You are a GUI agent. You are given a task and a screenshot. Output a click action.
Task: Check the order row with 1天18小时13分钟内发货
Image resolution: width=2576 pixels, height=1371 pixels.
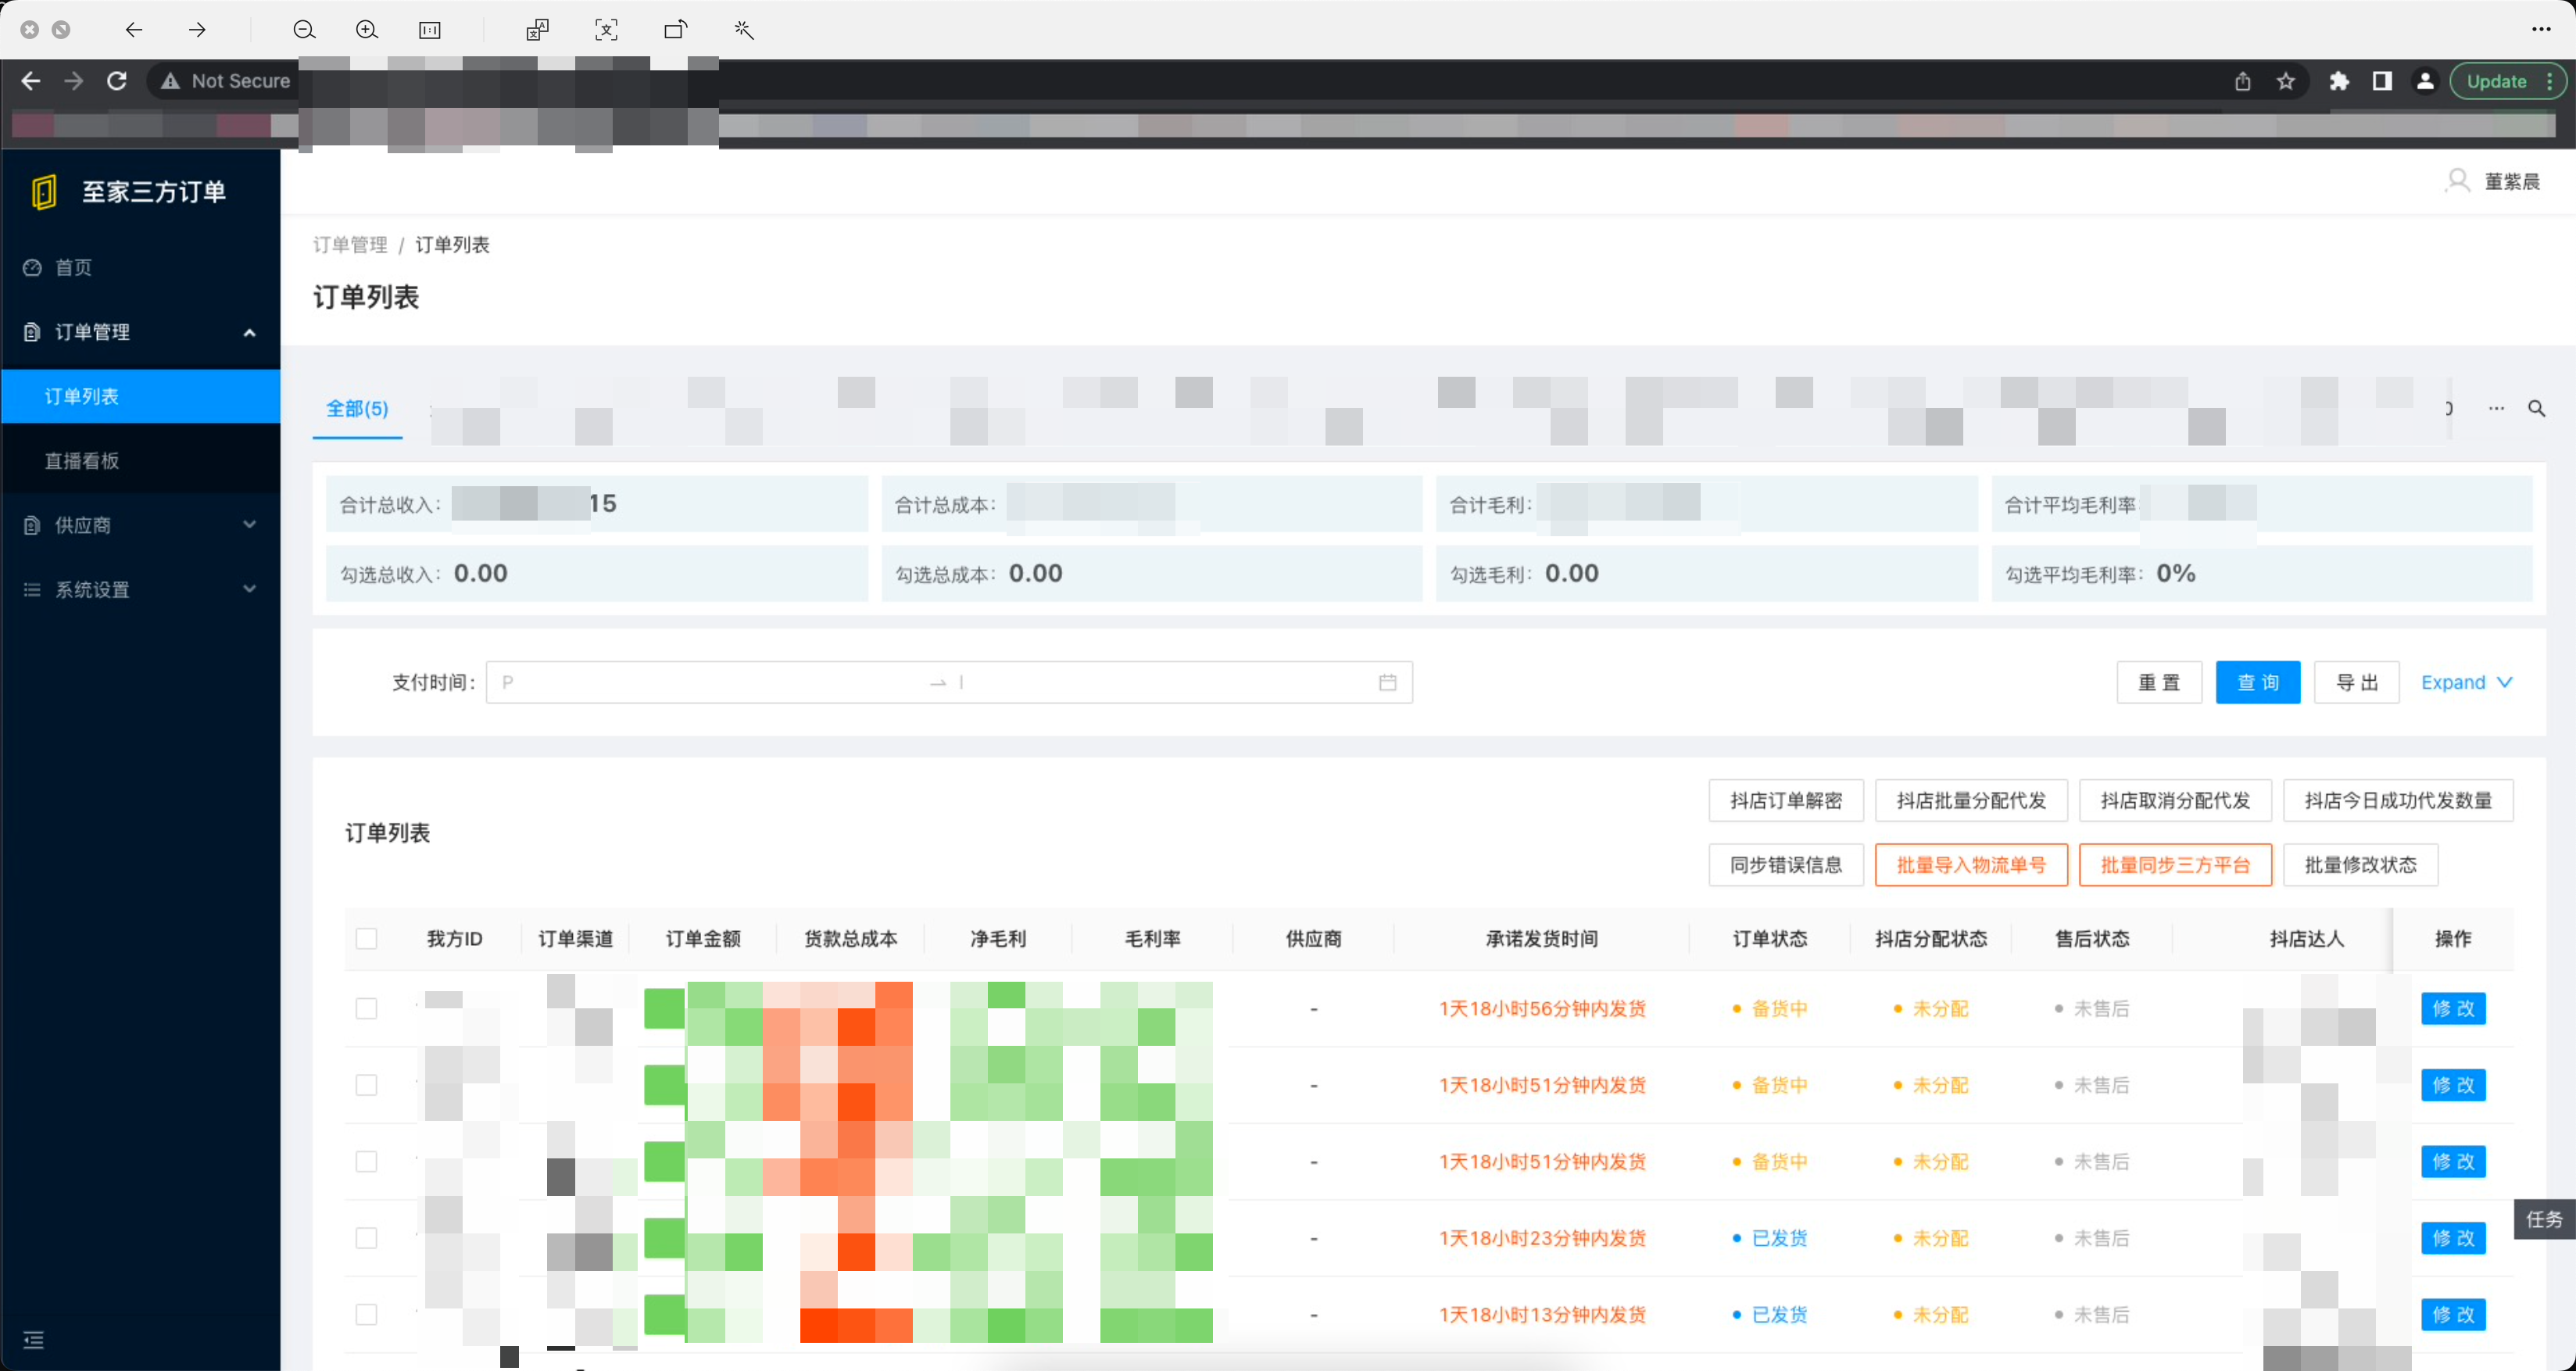pyautogui.click(x=367, y=1315)
